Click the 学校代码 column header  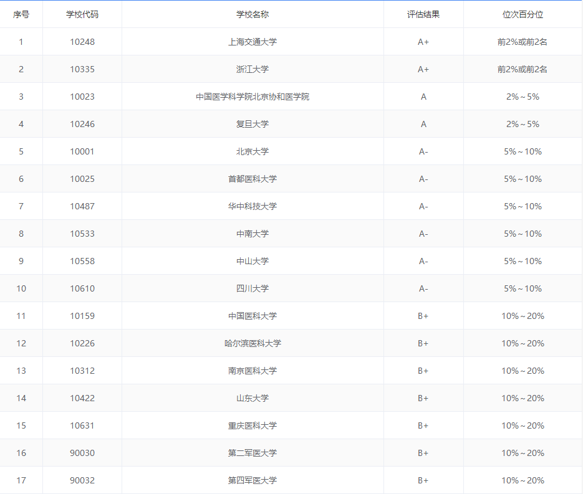coord(82,14)
